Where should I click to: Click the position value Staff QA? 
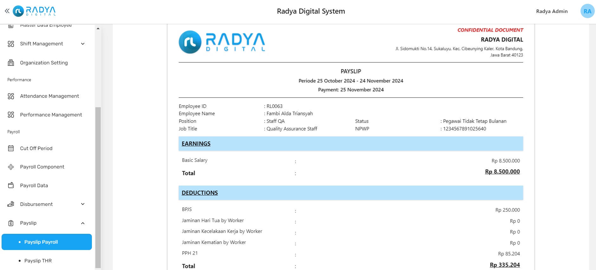[275, 121]
